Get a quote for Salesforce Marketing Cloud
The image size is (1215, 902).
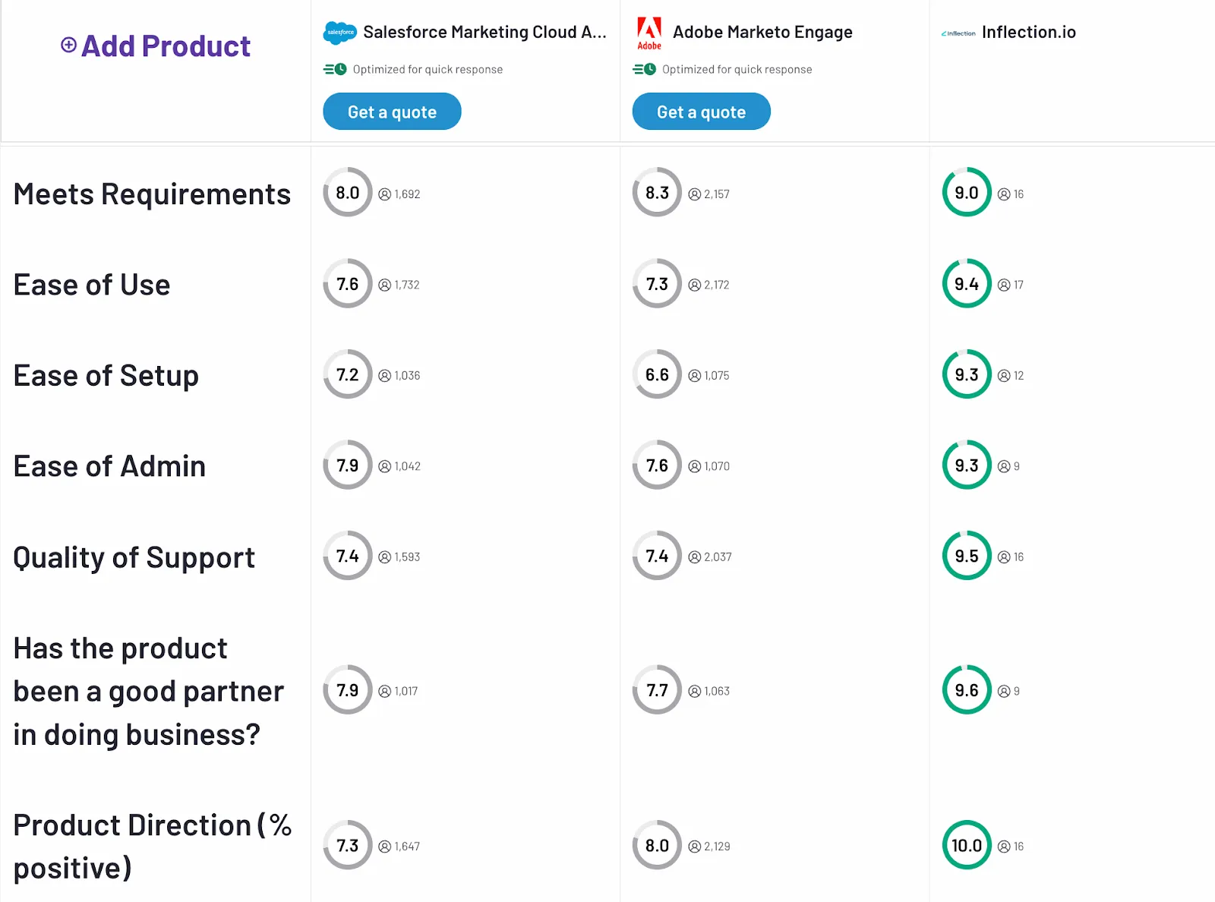pos(392,112)
